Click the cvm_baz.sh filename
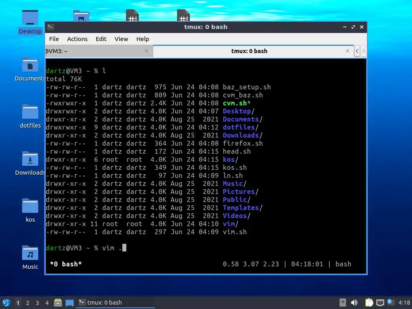The height and width of the screenshot is (309, 412). coord(243,95)
